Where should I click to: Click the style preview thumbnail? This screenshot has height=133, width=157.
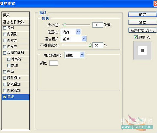tap(142, 50)
